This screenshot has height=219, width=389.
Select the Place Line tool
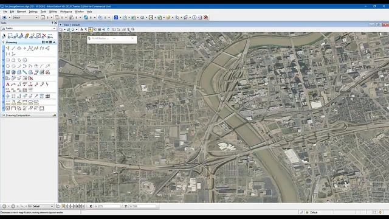click(x=13, y=48)
